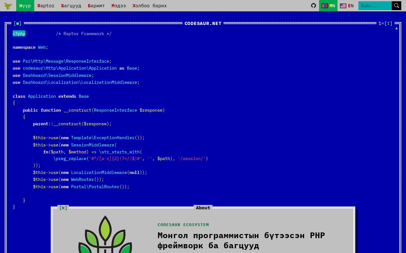Open the GitHub icon link
Image resolution: width=406 pixels, height=253 pixels.
(313, 6)
